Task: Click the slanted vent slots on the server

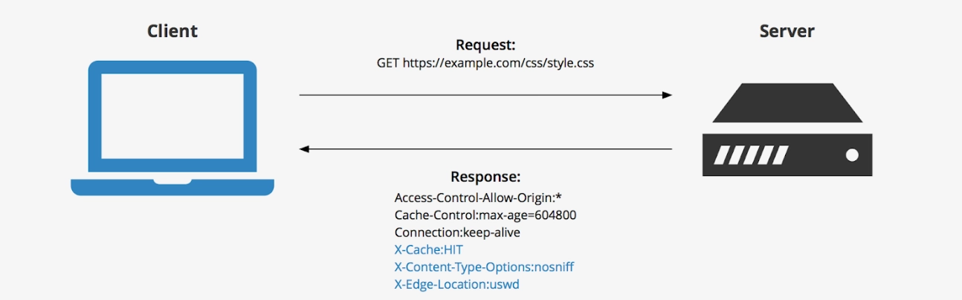Action: pos(751,155)
